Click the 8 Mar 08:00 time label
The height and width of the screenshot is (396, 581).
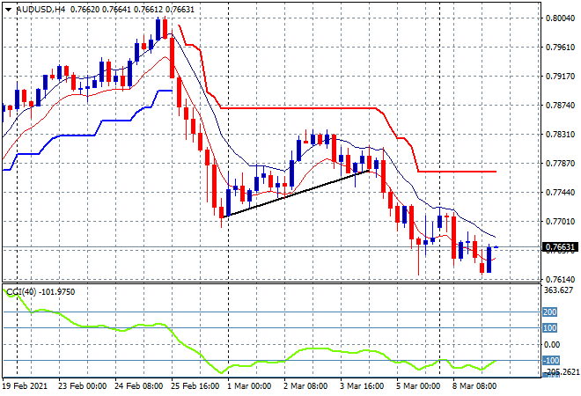point(474,386)
